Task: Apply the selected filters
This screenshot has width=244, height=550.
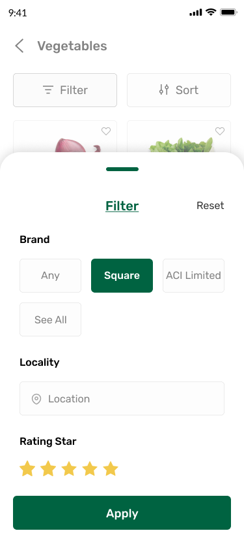Action: pyautogui.click(x=122, y=513)
